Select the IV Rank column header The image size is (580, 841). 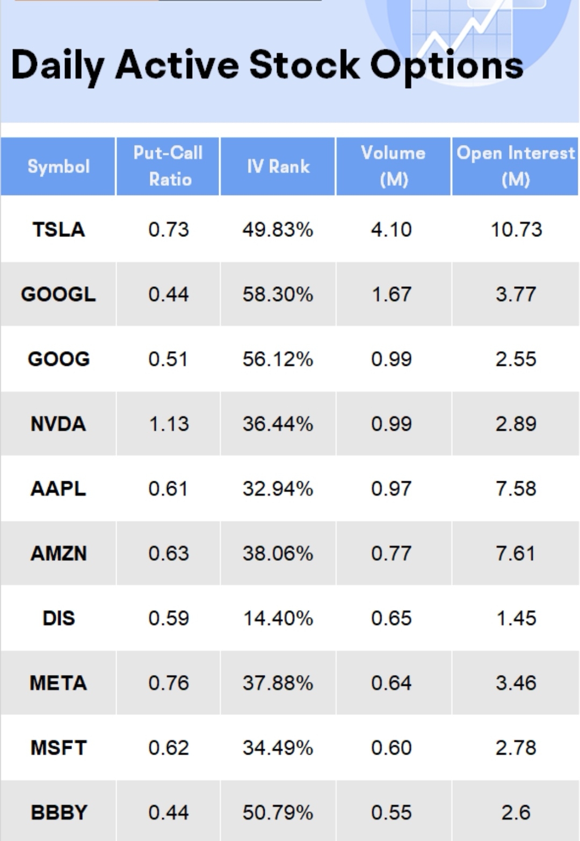tap(278, 166)
